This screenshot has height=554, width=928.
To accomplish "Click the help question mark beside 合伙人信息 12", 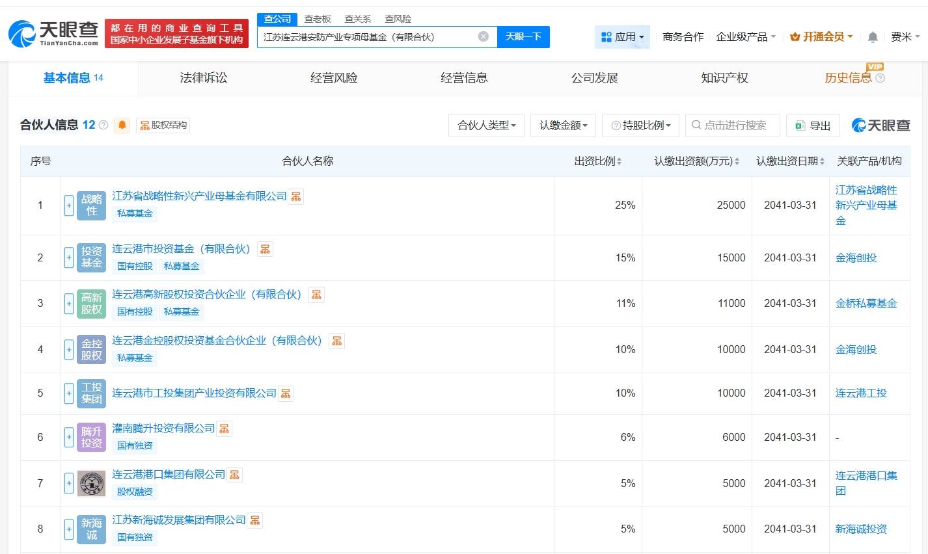I will (103, 125).
